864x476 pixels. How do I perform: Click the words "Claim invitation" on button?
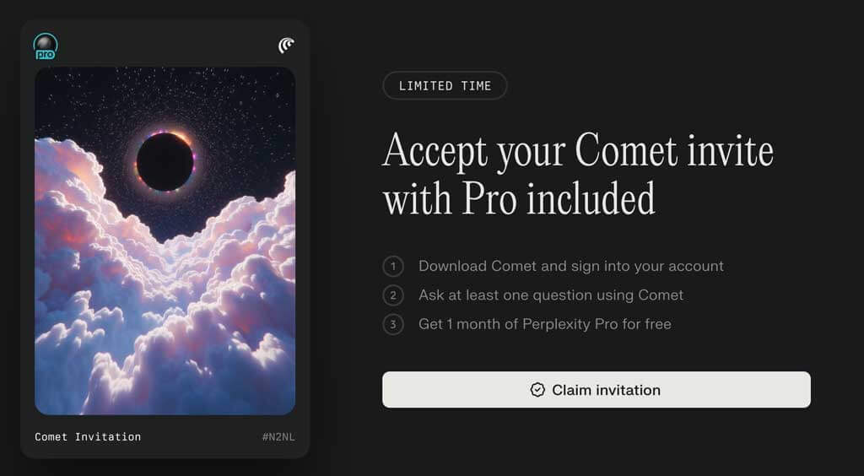click(606, 390)
